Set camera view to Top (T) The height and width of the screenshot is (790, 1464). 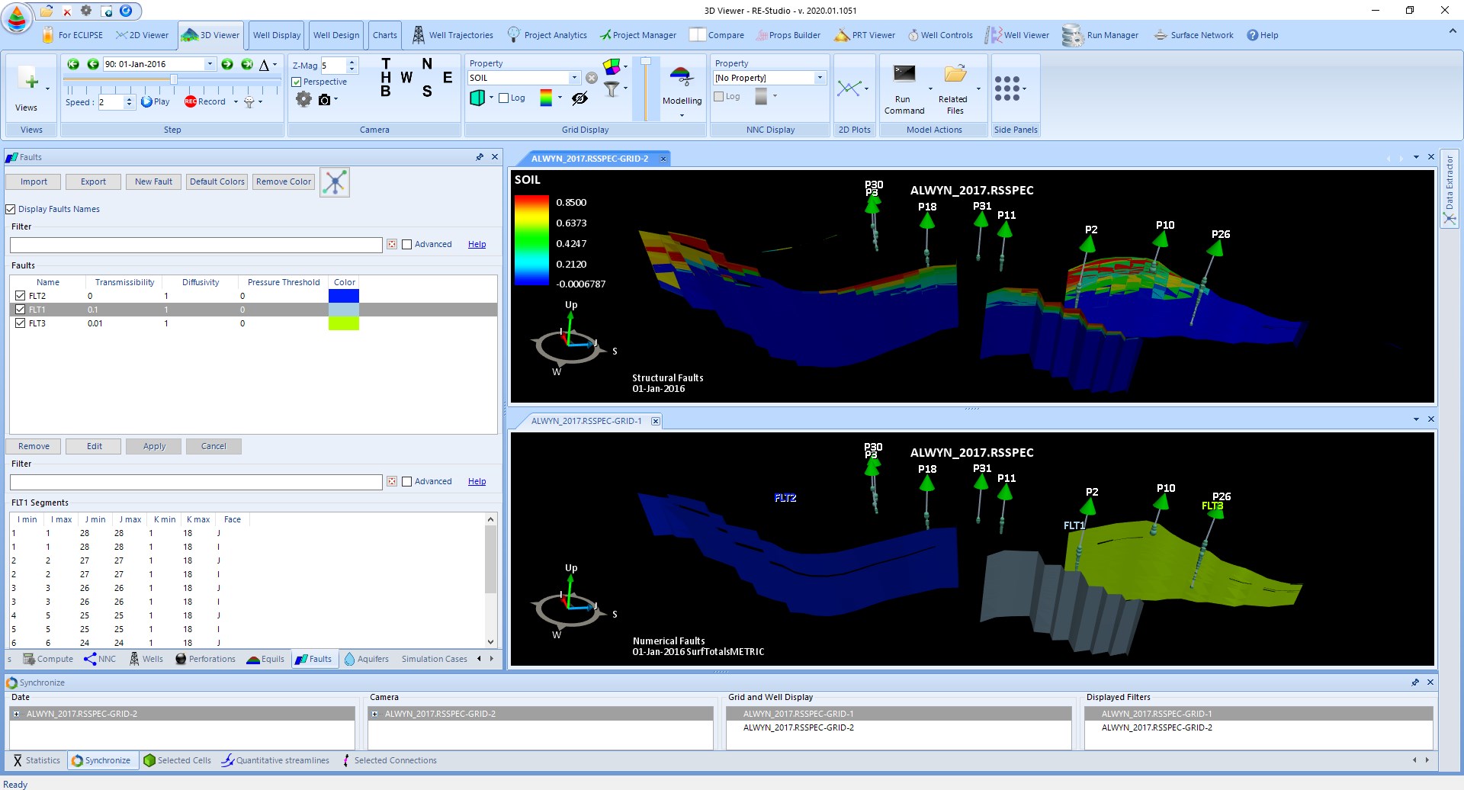click(x=386, y=64)
